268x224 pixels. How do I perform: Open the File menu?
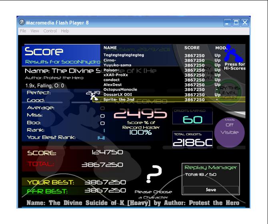23,31
